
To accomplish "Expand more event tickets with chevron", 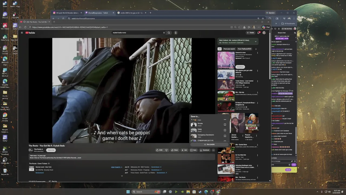I will [x=122, y=176].
